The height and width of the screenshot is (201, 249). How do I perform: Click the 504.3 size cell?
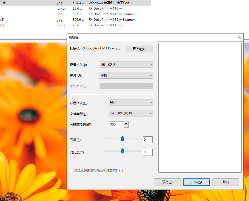[79, 3]
